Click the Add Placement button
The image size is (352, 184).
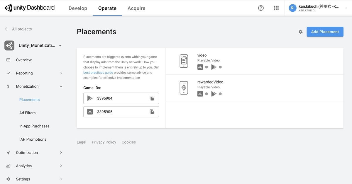(325, 32)
